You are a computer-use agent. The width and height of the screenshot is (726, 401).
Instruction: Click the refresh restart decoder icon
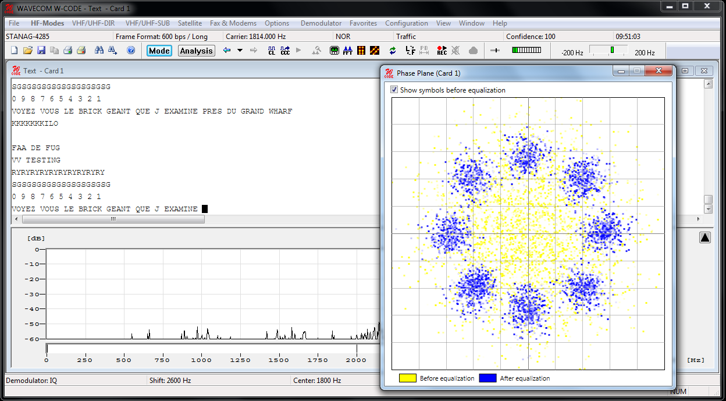[392, 51]
